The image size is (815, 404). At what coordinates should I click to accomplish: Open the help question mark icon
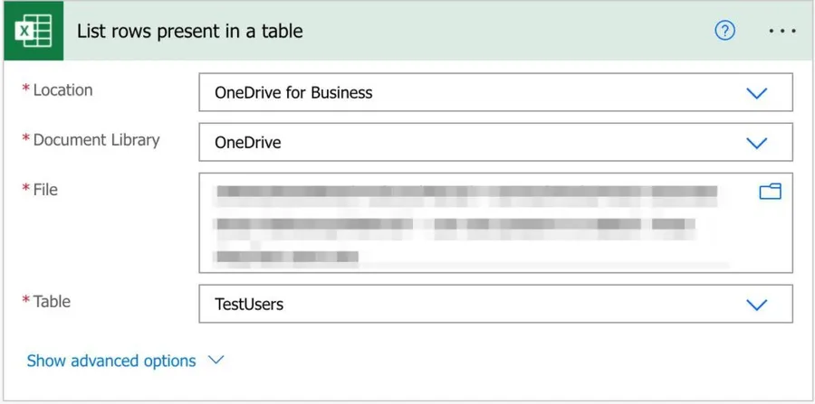(724, 31)
